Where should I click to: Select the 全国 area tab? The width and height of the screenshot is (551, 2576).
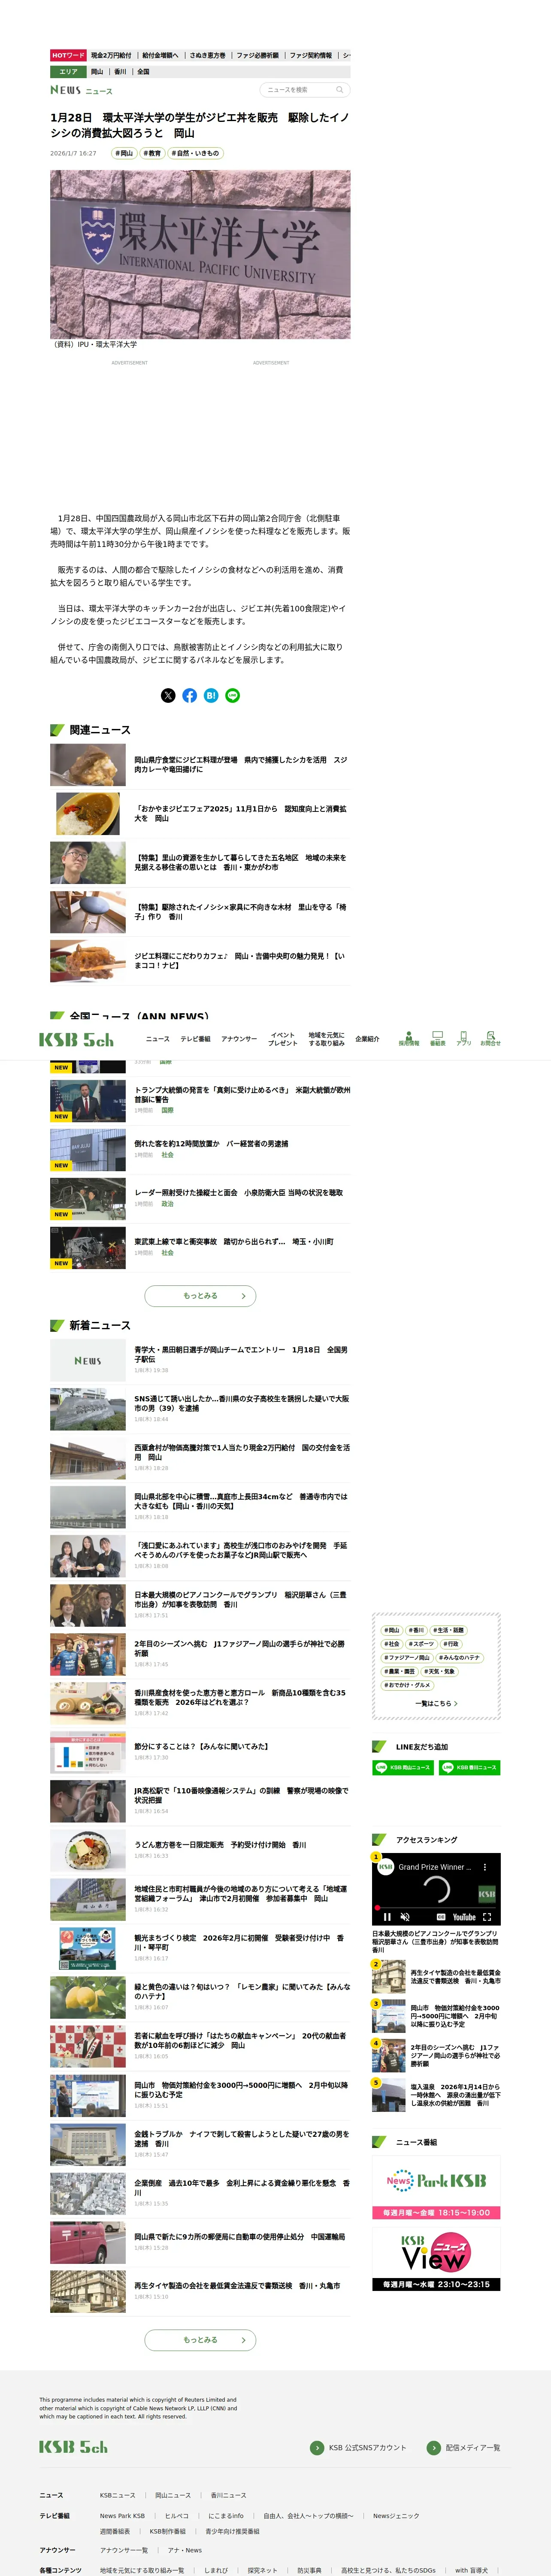pos(143,72)
